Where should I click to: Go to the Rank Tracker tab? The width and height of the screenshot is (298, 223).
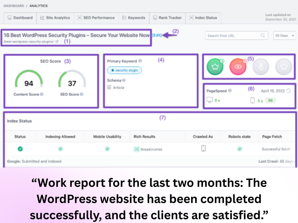(167, 18)
